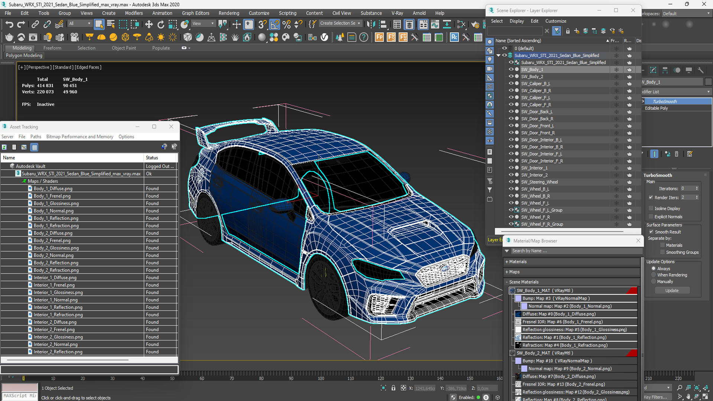Image resolution: width=713 pixels, height=401 pixels.
Task: Select the Editable Poly modifier in stack
Action: pyautogui.click(x=677, y=108)
